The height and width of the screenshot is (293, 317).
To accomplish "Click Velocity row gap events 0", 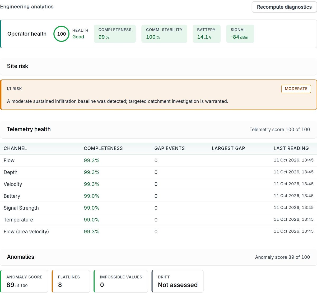I will 156,184.
